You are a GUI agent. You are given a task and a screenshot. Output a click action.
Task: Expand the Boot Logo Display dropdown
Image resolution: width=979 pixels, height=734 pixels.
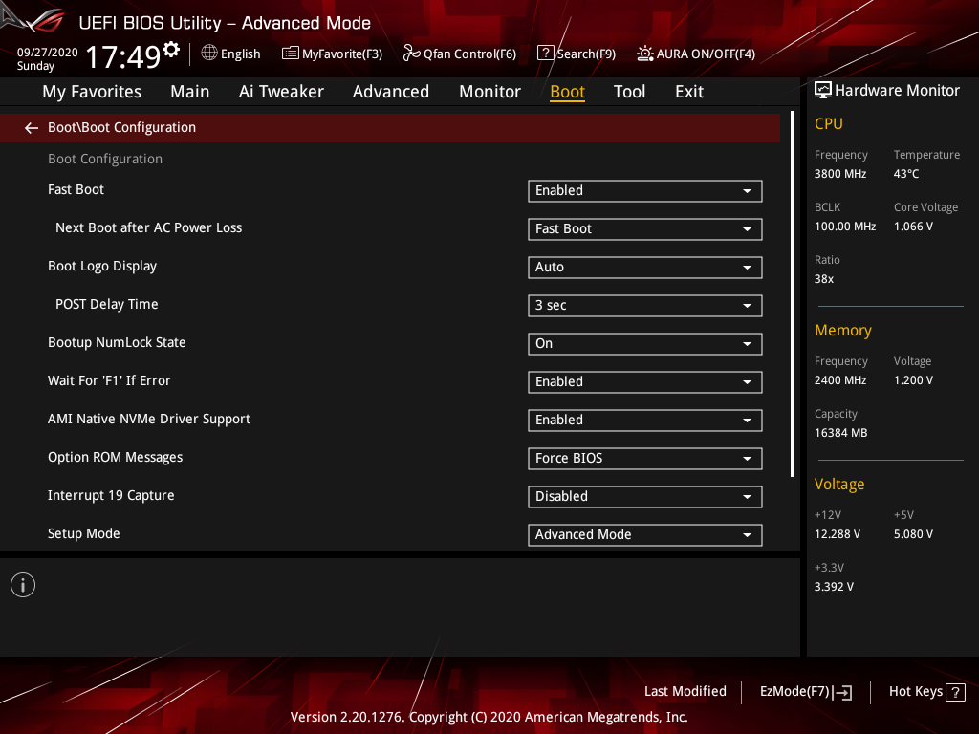[645, 268]
